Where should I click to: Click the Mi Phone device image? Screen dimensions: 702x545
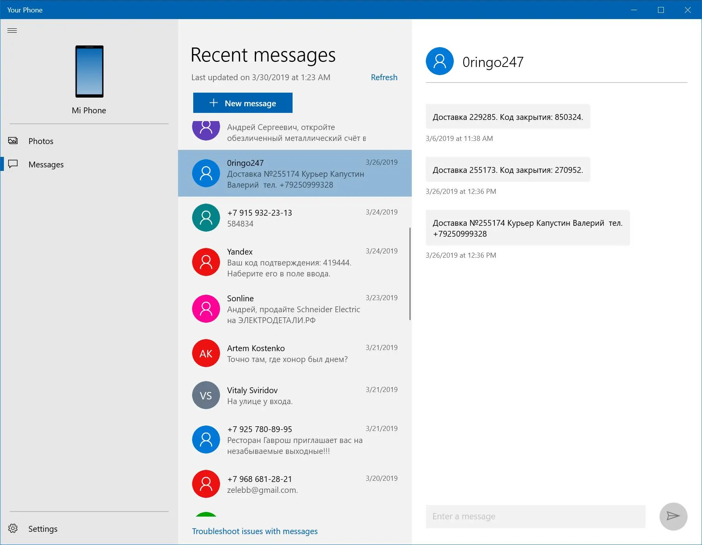(89, 71)
